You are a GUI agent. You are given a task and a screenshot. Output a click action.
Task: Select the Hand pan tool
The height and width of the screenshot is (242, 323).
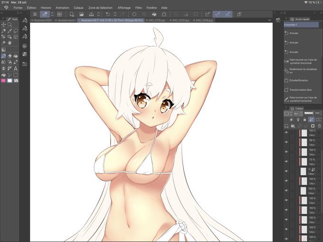(9, 43)
